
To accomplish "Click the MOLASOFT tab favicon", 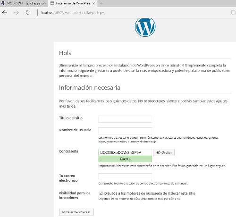I will 3,3.
